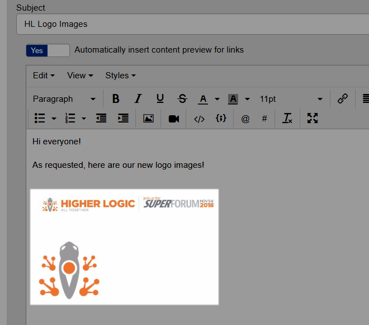Insert a code sample with braces icon
This screenshot has height=325, width=369.
click(221, 118)
